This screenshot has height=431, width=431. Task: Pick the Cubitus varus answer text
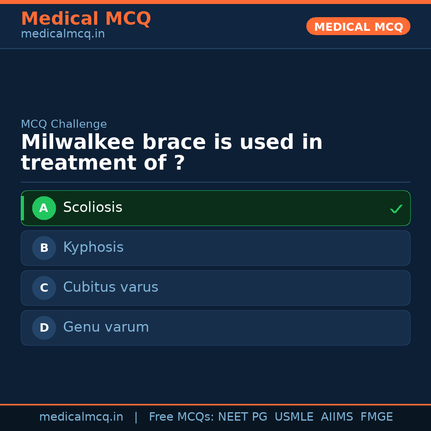[111, 287]
